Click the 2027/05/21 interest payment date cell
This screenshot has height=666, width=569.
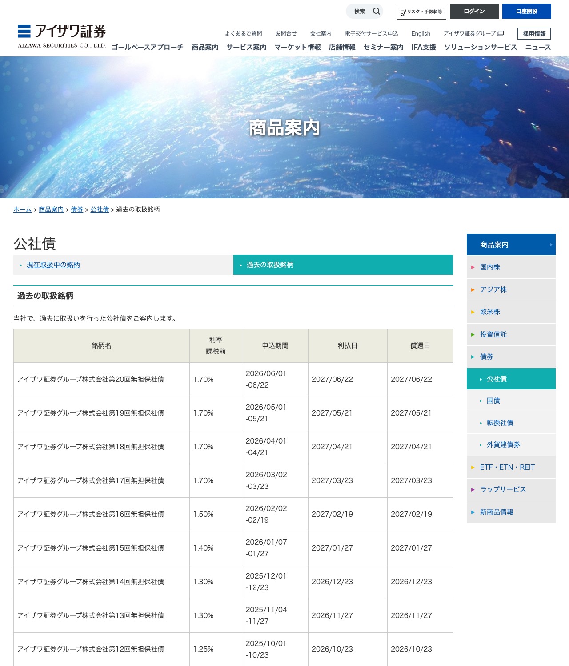coord(348,413)
